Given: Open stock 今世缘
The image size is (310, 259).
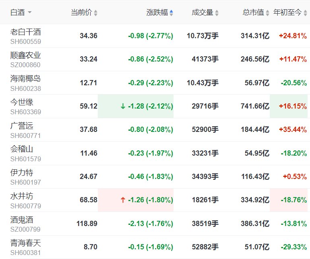Looking at the screenshot, I should tap(22, 102).
